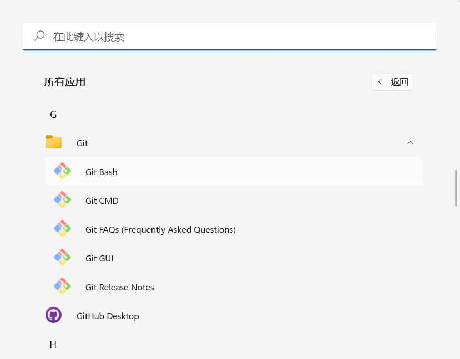Toggle the Git folder group by its name
460x359 pixels.
(82, 143)
